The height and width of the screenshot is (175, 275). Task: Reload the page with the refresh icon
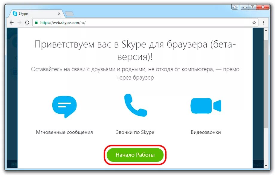point(27,22)
